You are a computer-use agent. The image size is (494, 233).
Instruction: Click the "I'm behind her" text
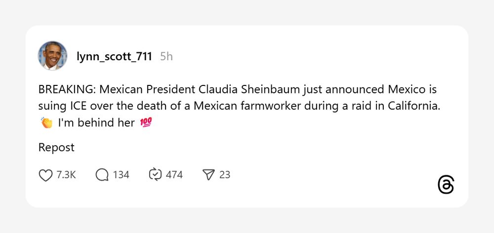pos(96,123)
